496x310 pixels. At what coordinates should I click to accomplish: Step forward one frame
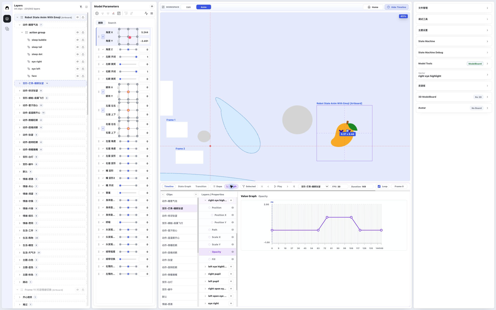click(288, 187)
